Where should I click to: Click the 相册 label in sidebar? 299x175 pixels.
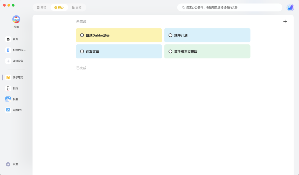(15, 99)
